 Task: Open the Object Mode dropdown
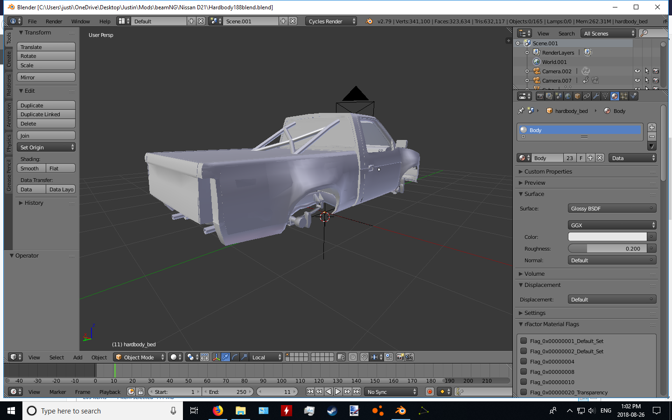click(140, 357)
